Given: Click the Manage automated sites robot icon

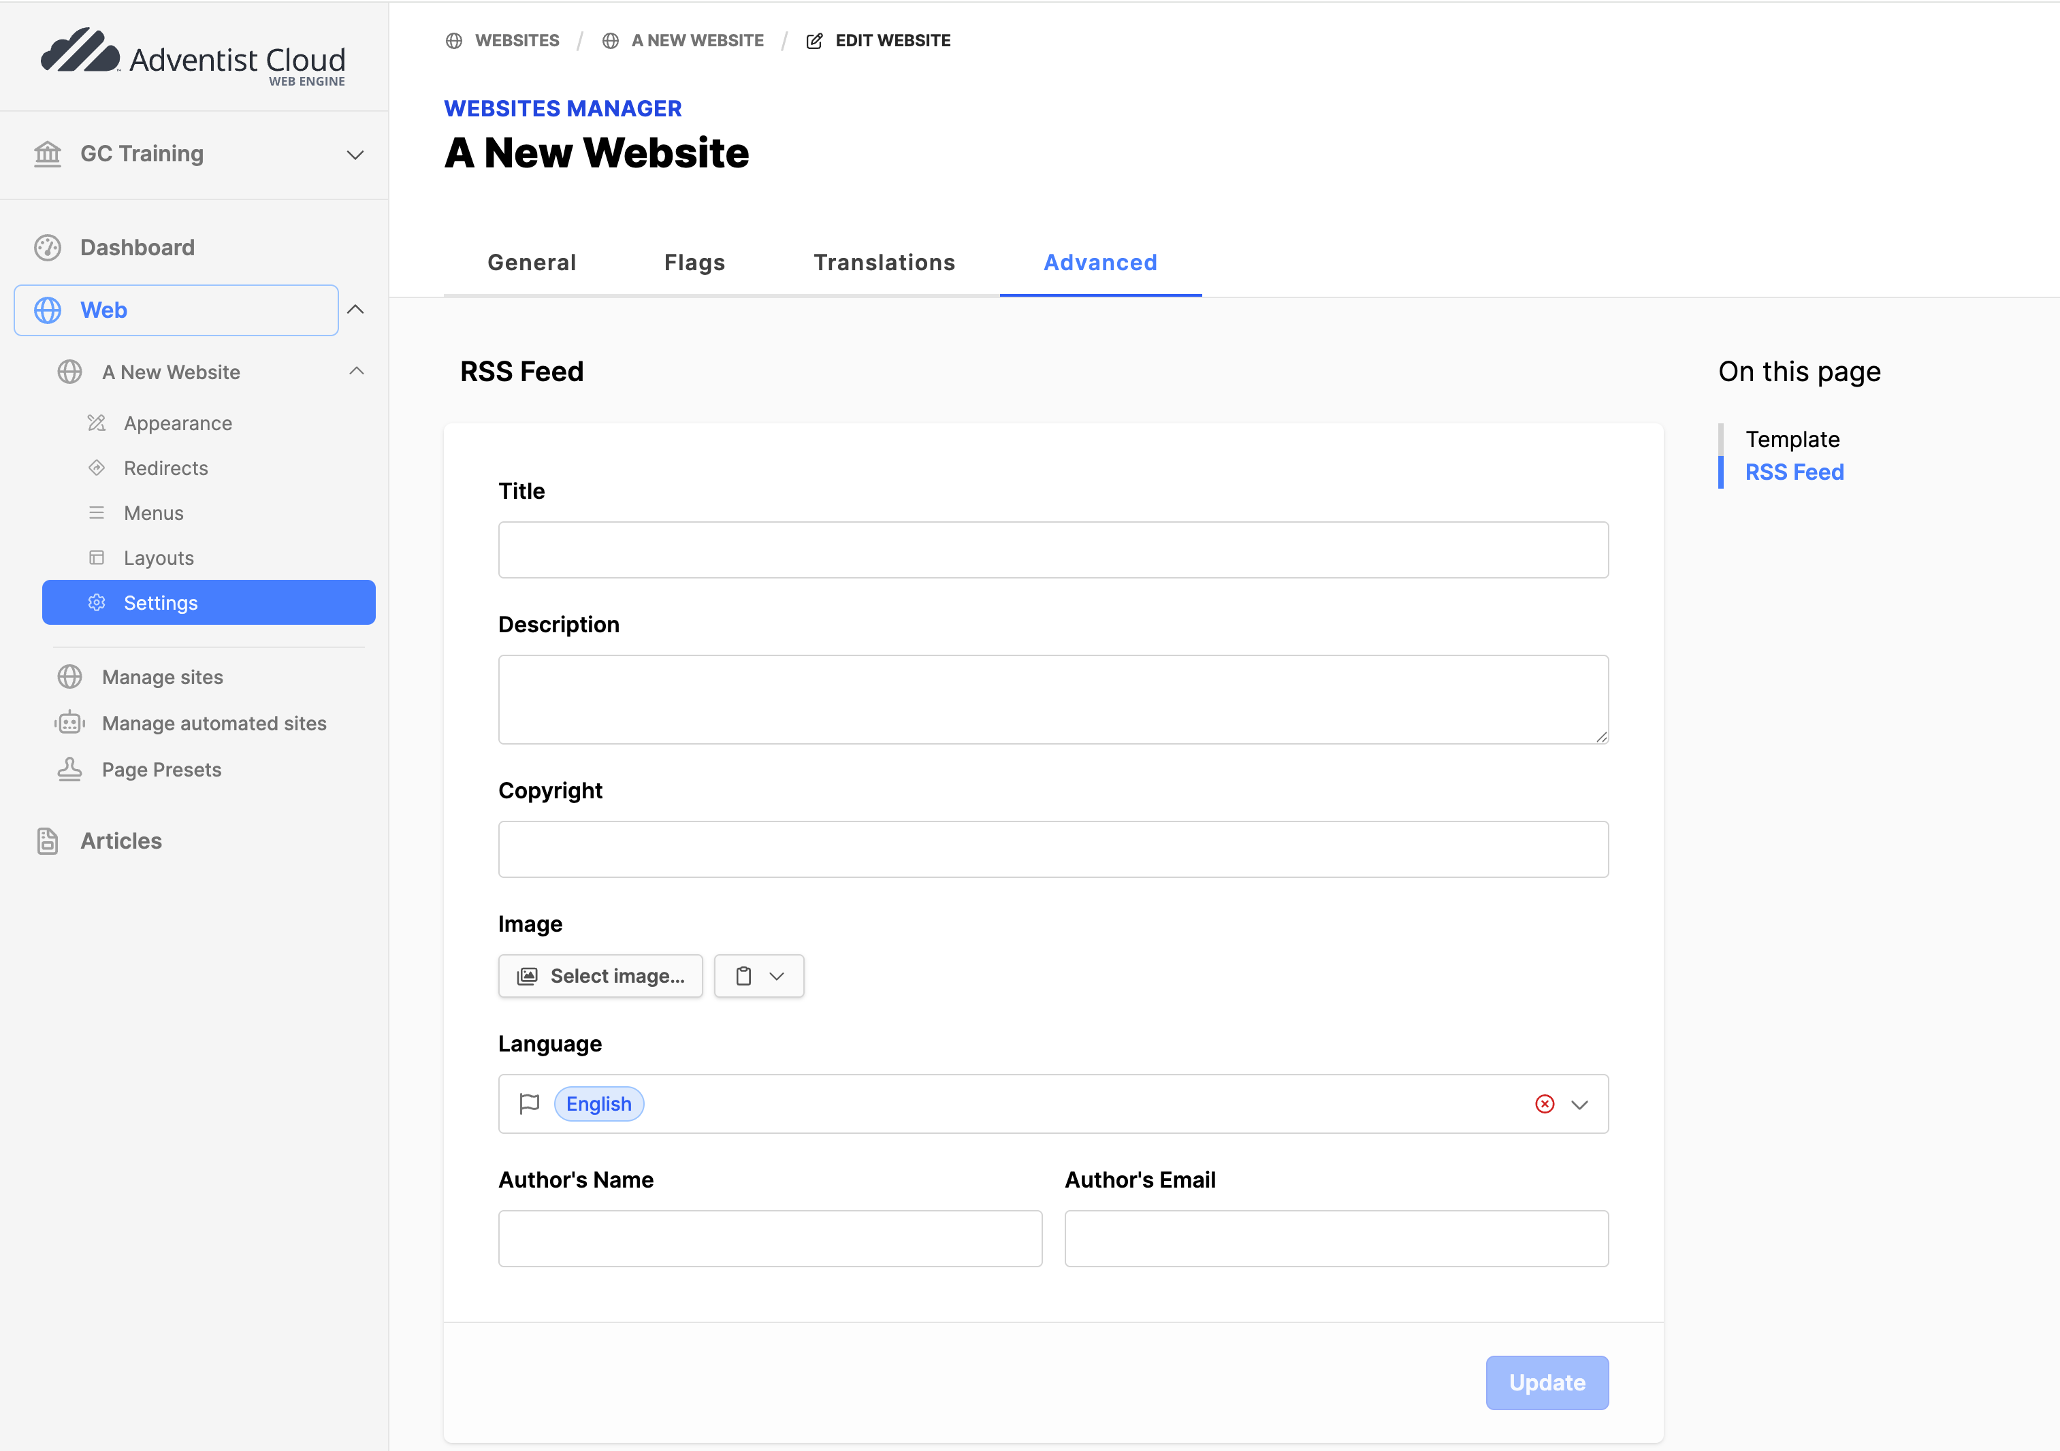Looking at the screenshot, I should click(x=69, y=723).
